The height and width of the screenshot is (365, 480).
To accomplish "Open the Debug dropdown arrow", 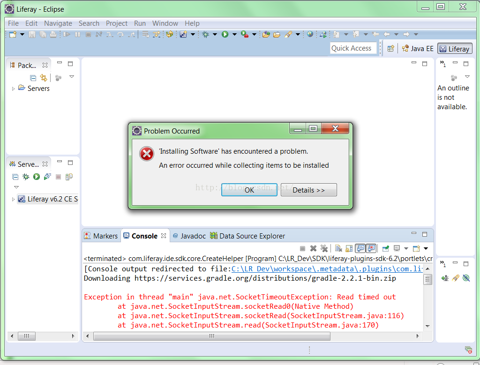I will 215,34.
